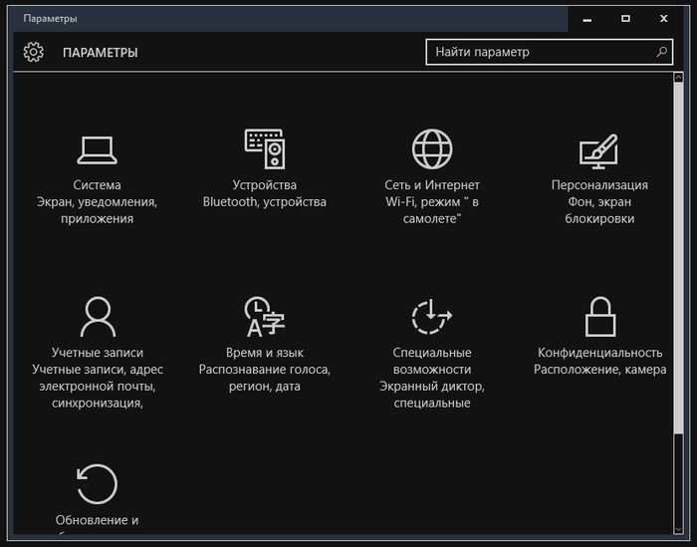The width and height of the screenshot is (697, 547).
Task: Click the Устройства keyboard and speaker icon
Action: [x=265, y=148]
